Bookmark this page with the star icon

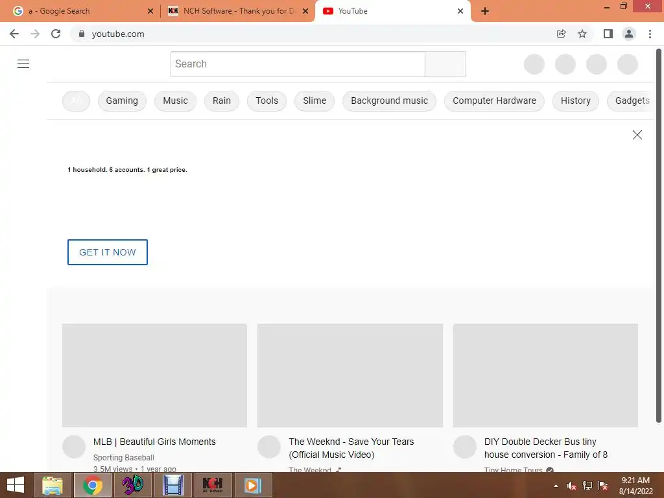[582, 34]
